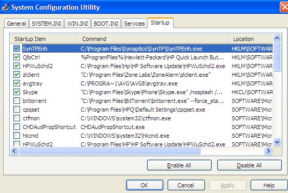Open the SYSTEM.INI tab
This screenshot has width=288, height=193.
coord(47,24)
